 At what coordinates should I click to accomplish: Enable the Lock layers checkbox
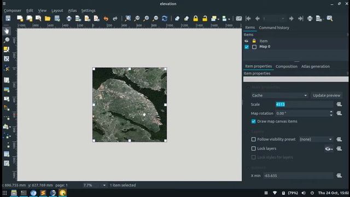click(x=254, y=148)
